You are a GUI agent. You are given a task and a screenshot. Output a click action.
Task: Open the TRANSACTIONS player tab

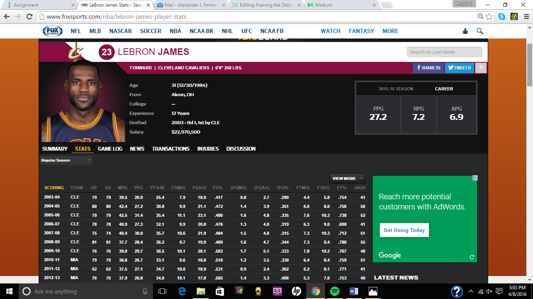tap(171, 149)
